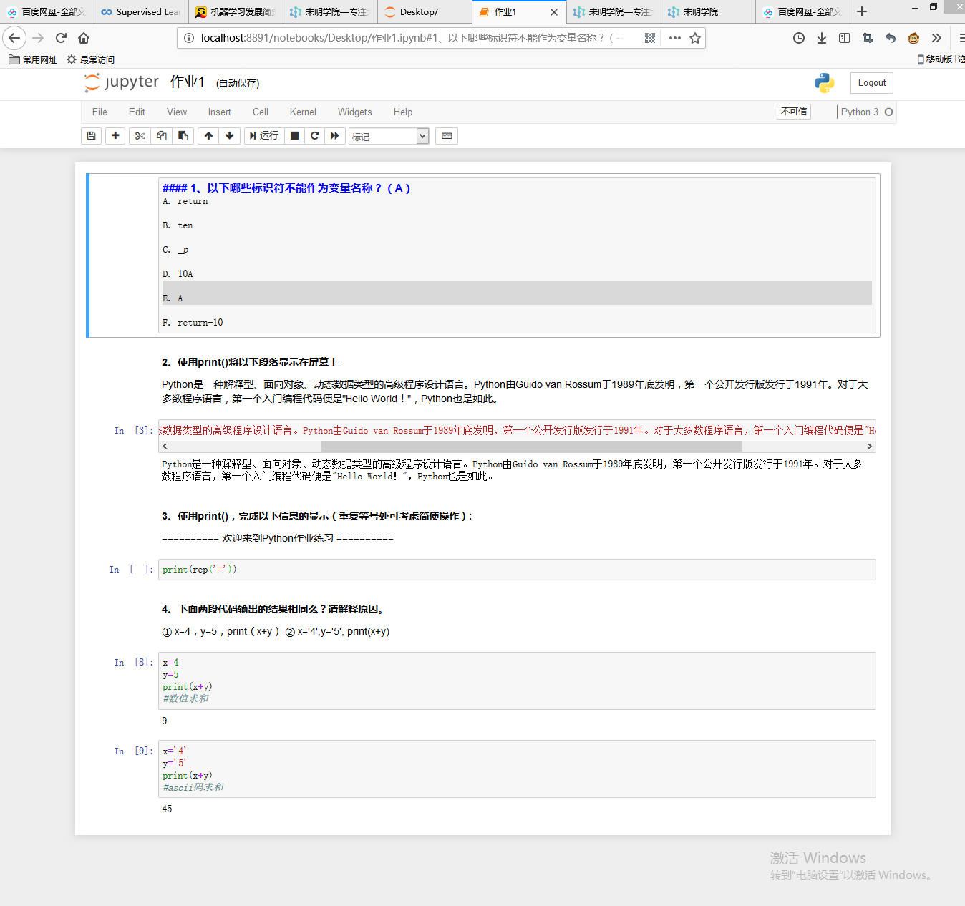Click the output value 45

[x=167, y=809]
